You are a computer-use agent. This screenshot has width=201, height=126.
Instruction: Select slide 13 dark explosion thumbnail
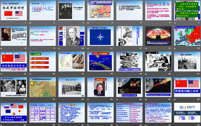click(x=158, y=36)
